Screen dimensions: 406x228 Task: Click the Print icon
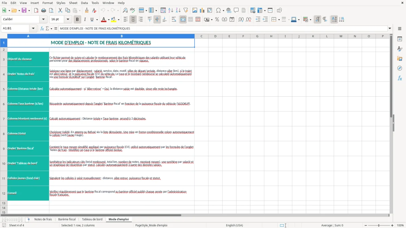click(x=43, y=10)
